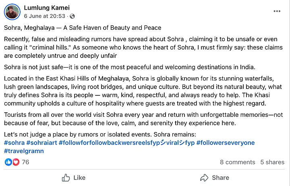Open the #sohraiart hashtag
The width and height of the screenshot is (290, 186).
(x=41, y=143)
